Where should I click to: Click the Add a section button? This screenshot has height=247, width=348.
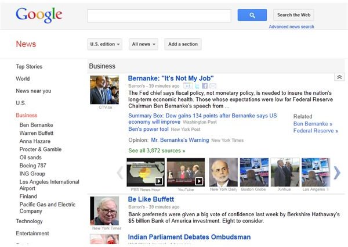183,44
